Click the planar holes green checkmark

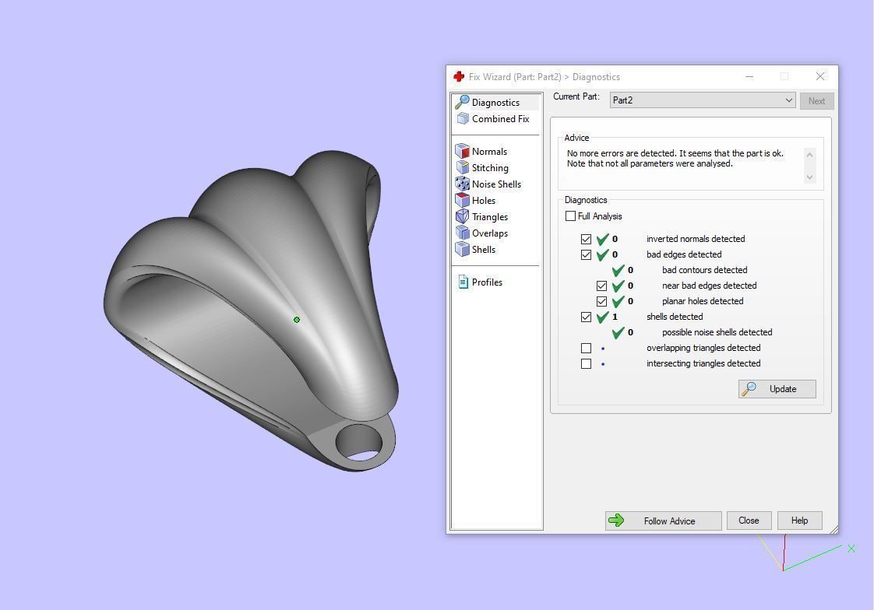[x=618, y=301]
